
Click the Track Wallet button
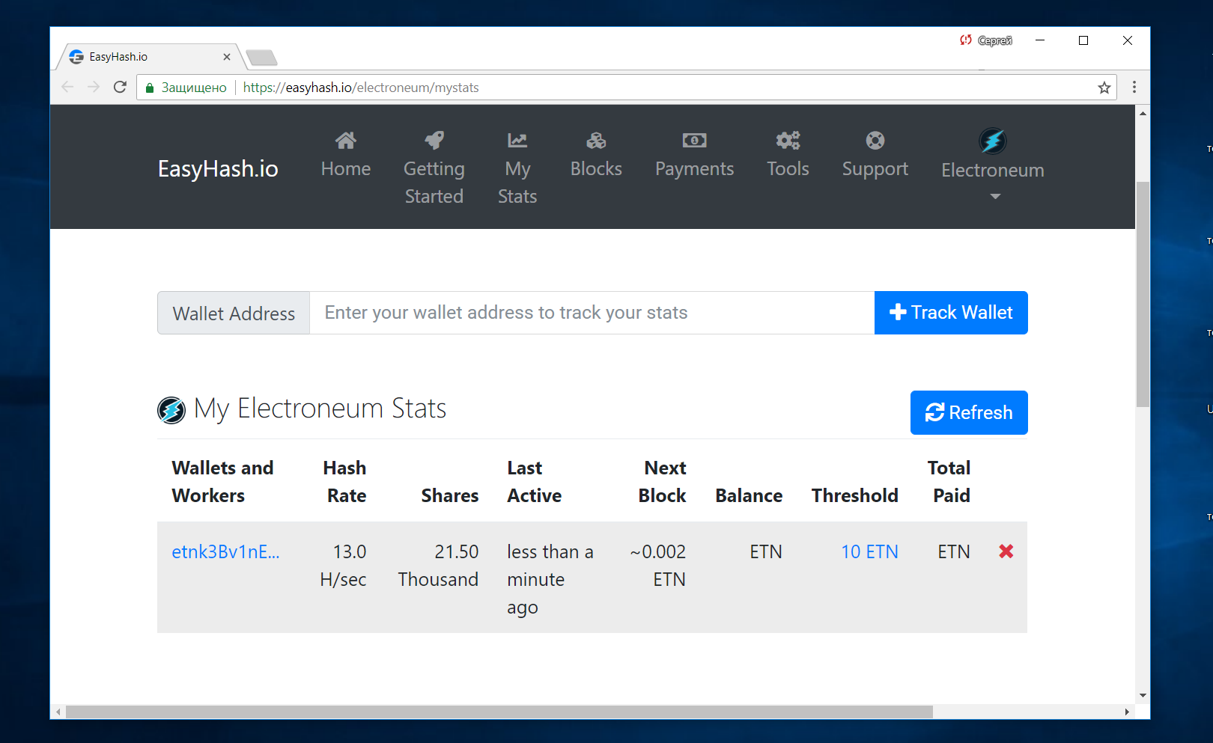point(951,313)
